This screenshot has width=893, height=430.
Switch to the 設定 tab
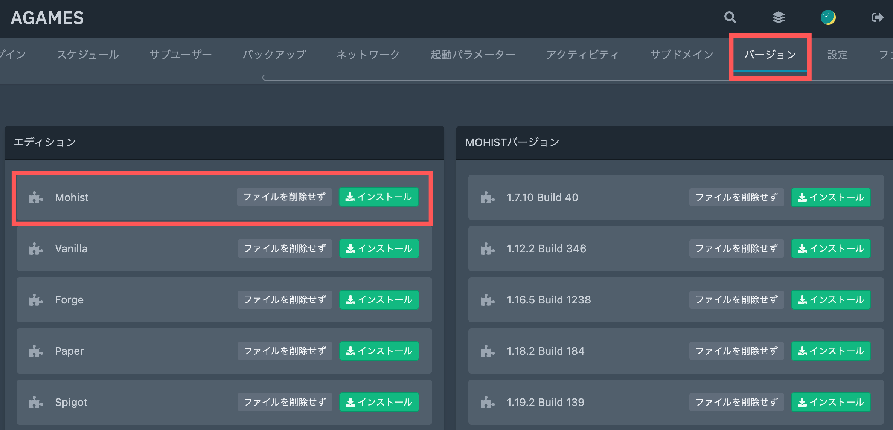pos(837,55)
